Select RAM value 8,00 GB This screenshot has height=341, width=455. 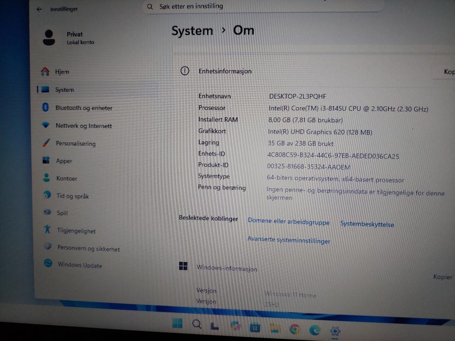305,120
